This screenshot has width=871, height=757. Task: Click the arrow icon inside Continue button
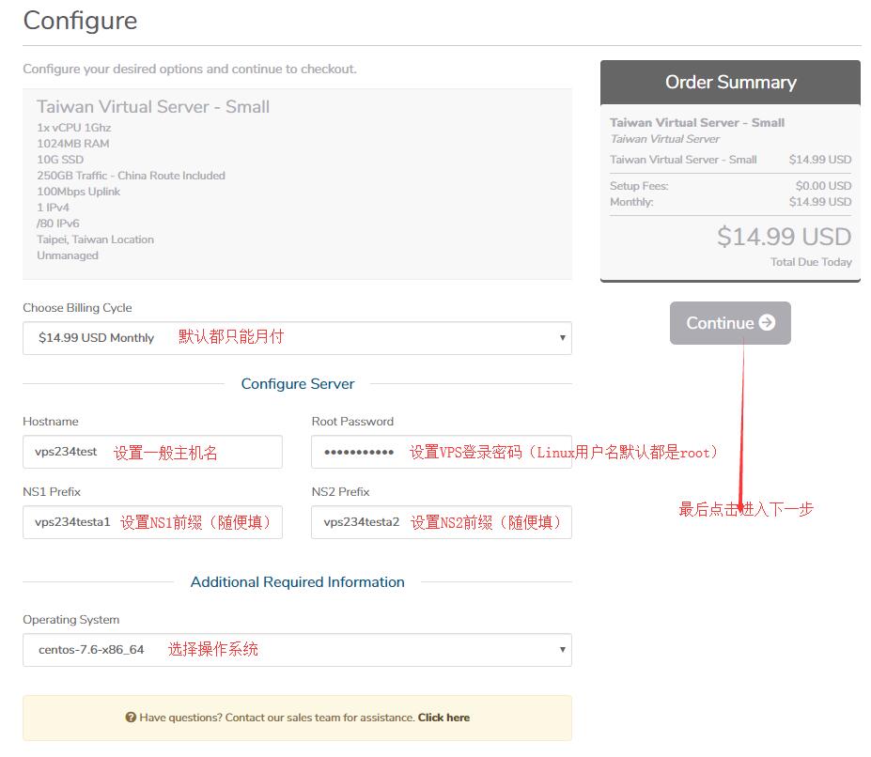[x=767, y=322]
